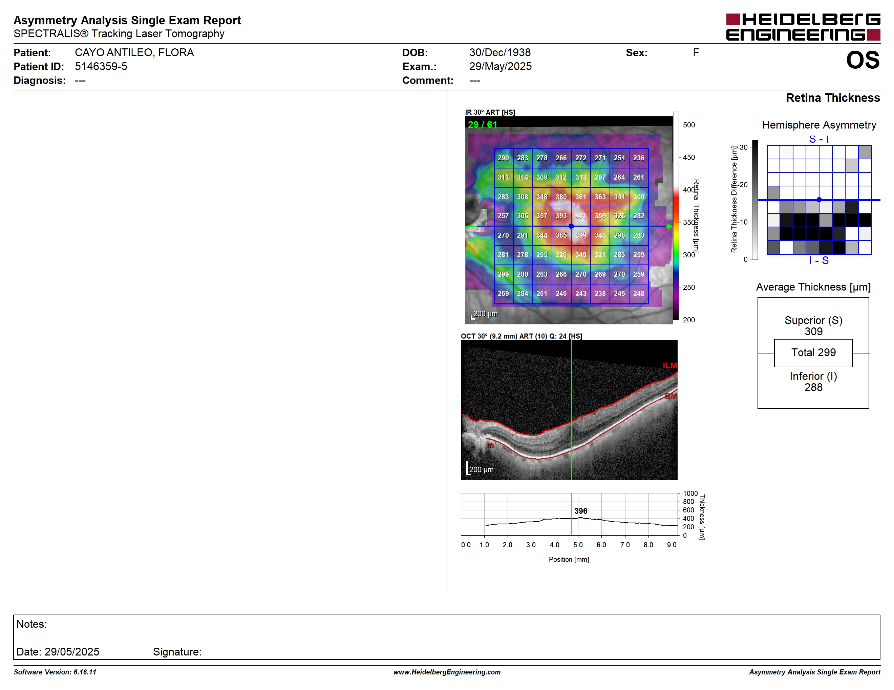894x690 pixels.
Task: Click the grid cell showing 349
Action: (580, 255)
